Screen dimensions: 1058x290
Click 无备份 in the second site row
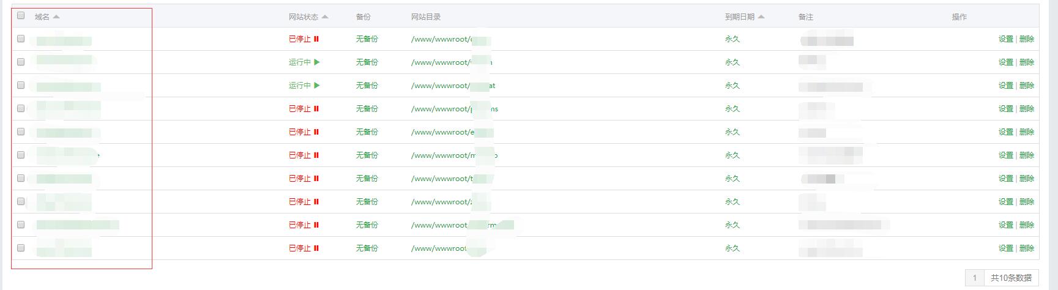coord(367,62)
